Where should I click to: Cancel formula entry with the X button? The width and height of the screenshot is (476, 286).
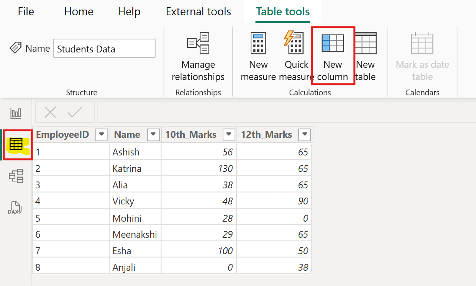50,112
